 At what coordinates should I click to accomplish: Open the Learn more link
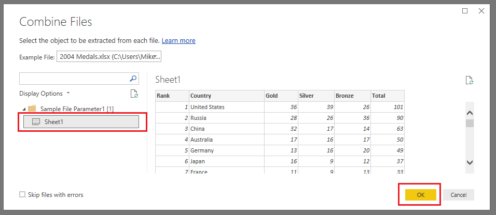pyautogui.click(x=178, y=41)
